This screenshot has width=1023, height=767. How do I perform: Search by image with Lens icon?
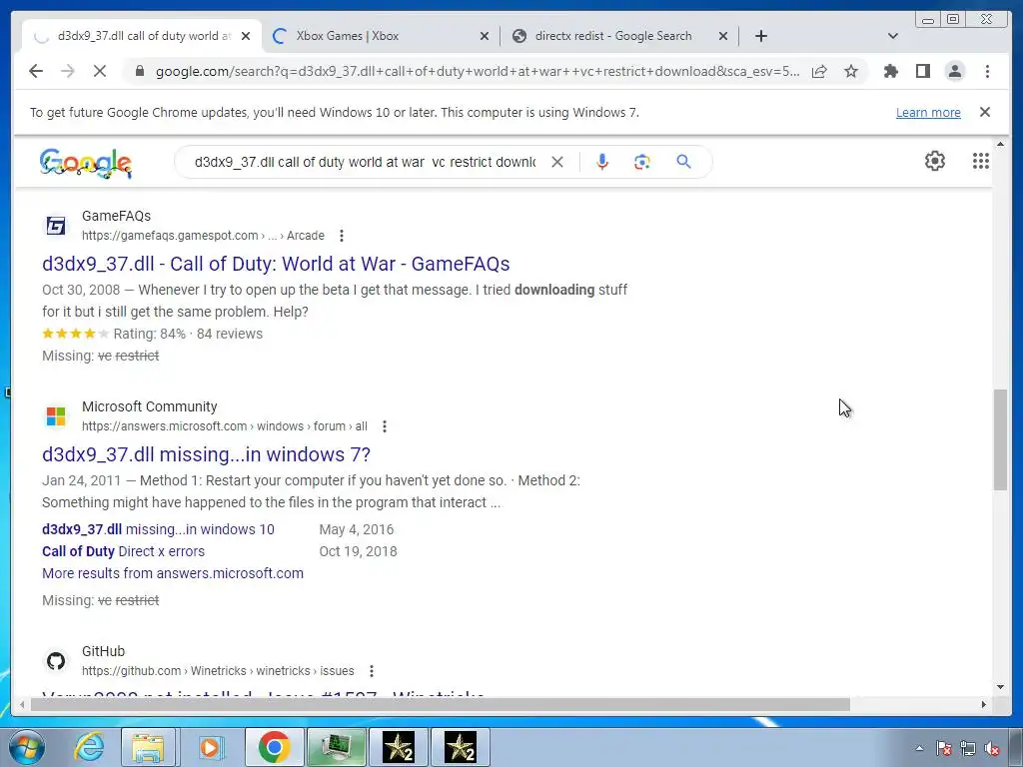[642, 162]
